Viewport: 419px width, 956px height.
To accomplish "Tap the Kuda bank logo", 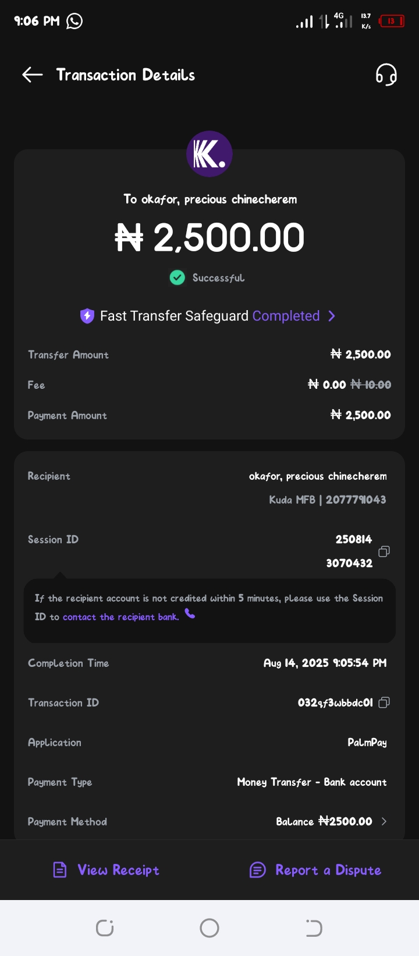I will coord(210,154).
